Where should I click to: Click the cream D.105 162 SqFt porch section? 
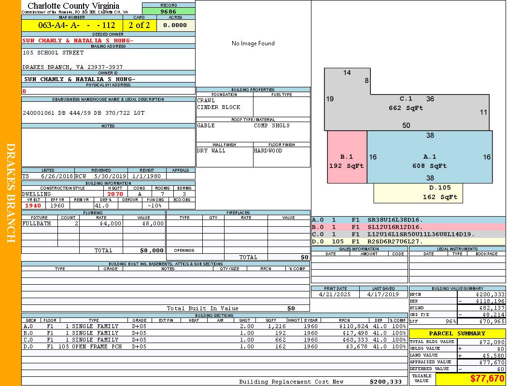tap(418, 193)
